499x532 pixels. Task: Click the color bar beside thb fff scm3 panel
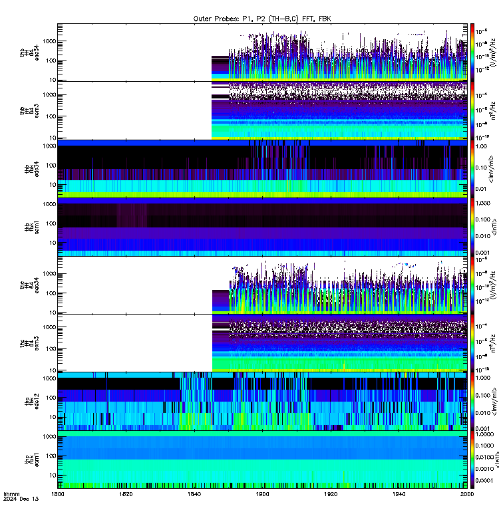(x=472, y=110)
